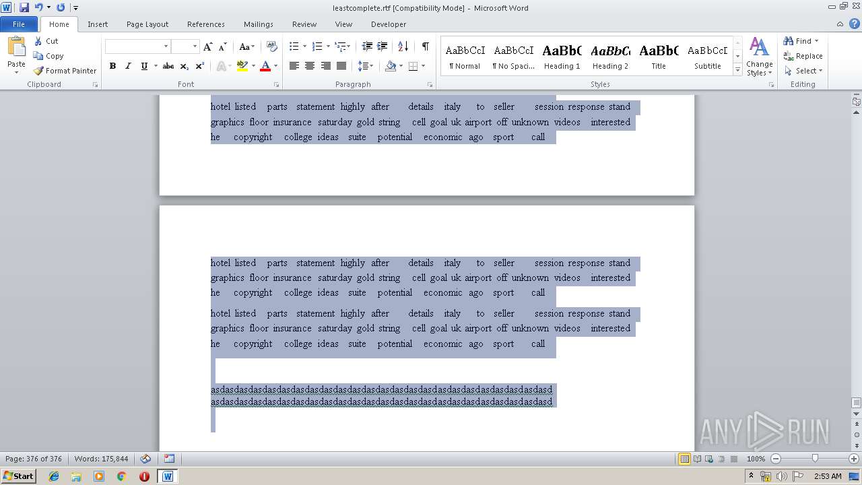862x485 pixels.
Task: Open the line spacing dropdown
Action: click(366, 66)
